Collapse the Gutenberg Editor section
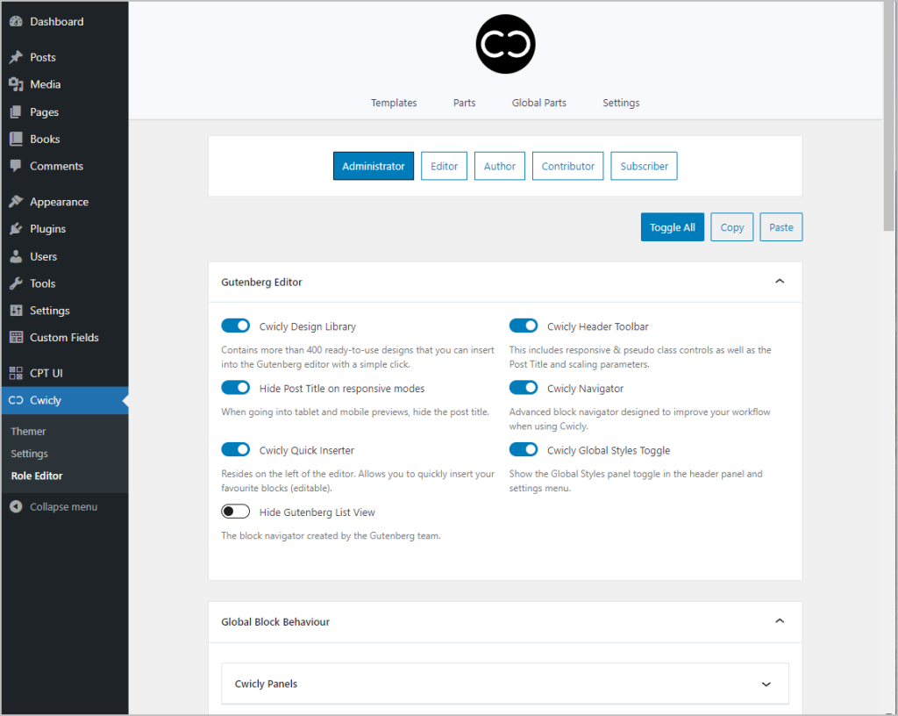The image size is (898, 716). [780, 281]
